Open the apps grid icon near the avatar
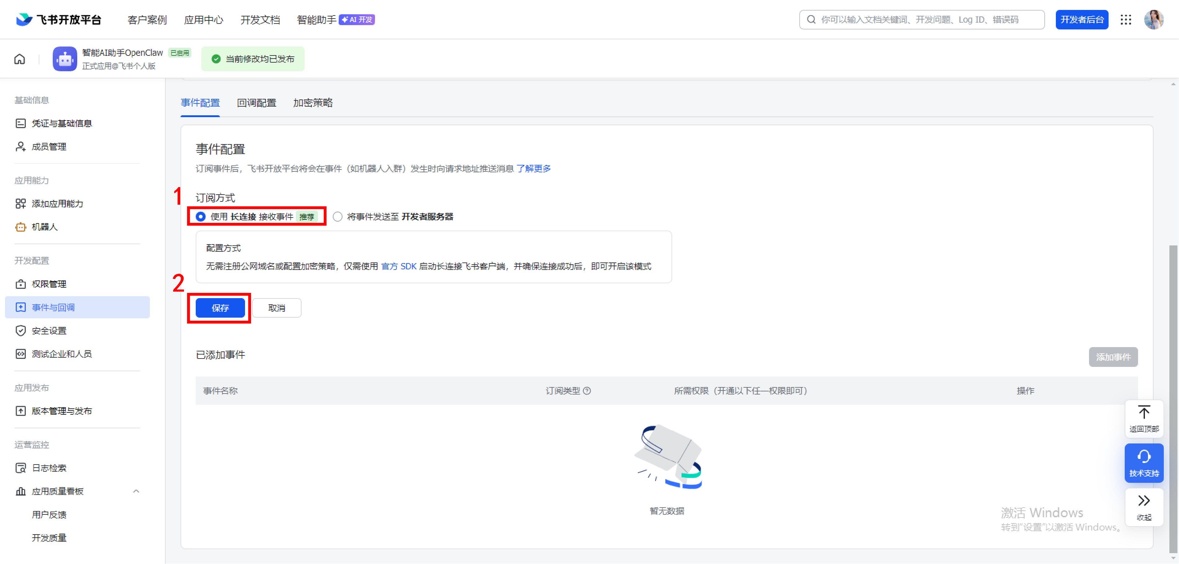Viewport: 1179px width, 564px height. [1126, 20]
